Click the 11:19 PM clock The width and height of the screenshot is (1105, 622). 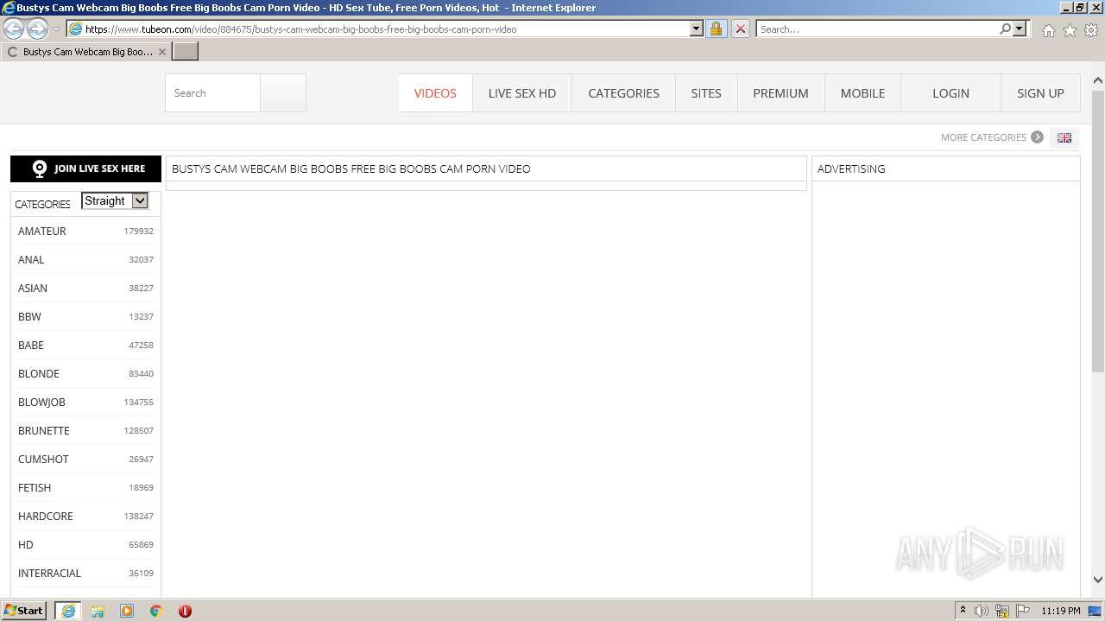1061,611
